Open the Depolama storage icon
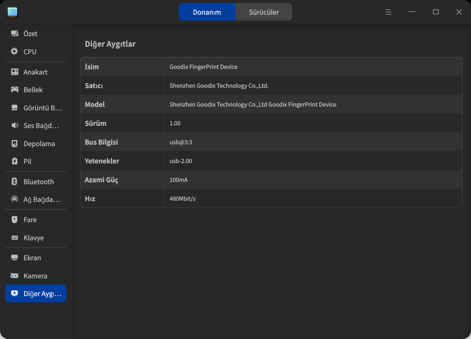 (x=15, y=144)
